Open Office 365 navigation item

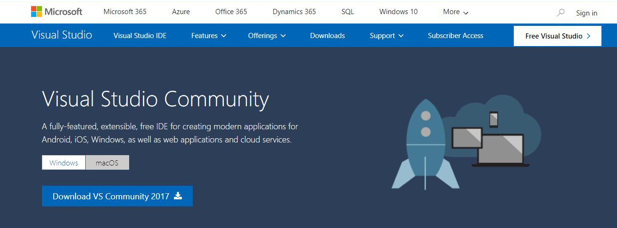231,12
